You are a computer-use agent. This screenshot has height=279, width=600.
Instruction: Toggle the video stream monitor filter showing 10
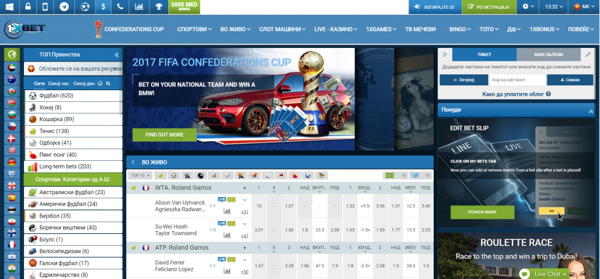[420, 175]
